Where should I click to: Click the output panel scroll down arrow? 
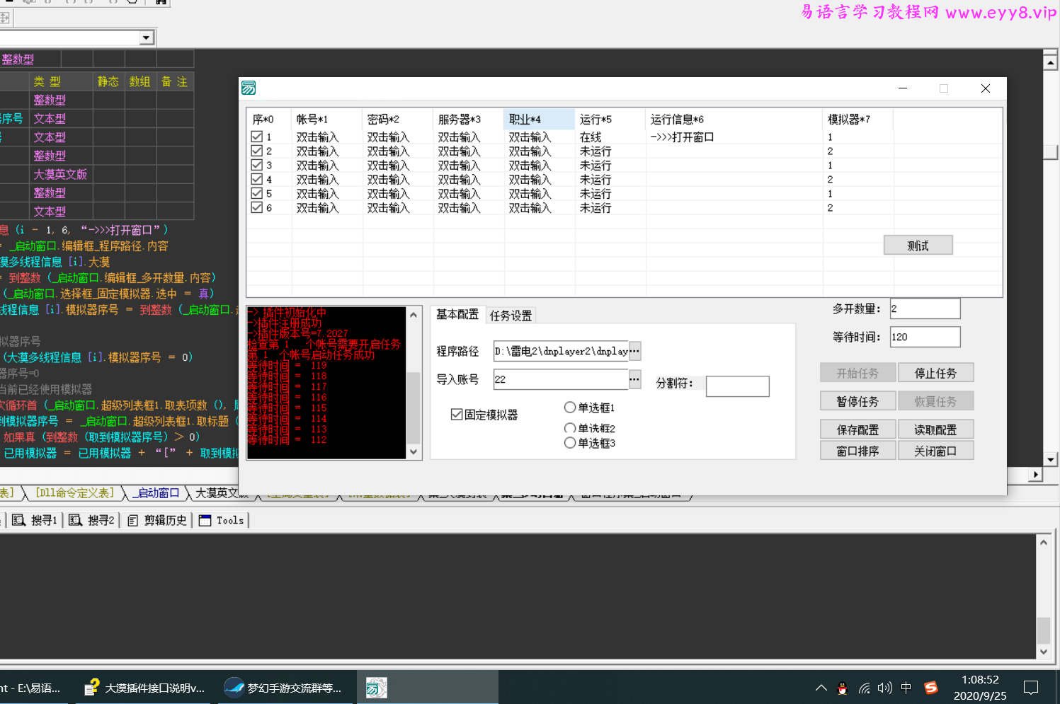[1043, 652]
